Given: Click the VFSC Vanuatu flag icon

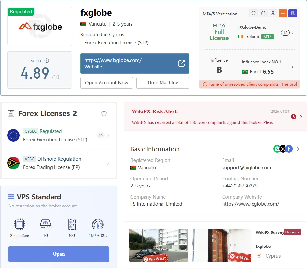Looking at the screenshot, I should tap(13, 163).
